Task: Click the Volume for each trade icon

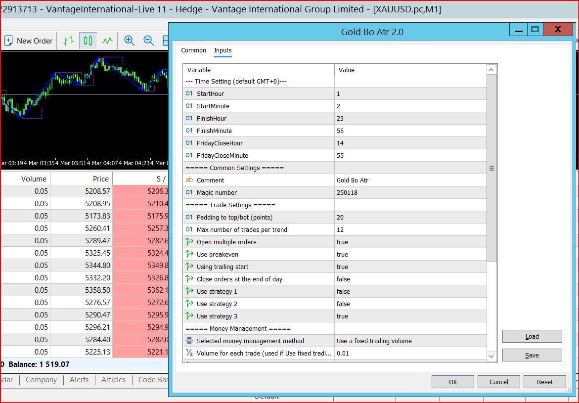Action: (x=189, y=353)
